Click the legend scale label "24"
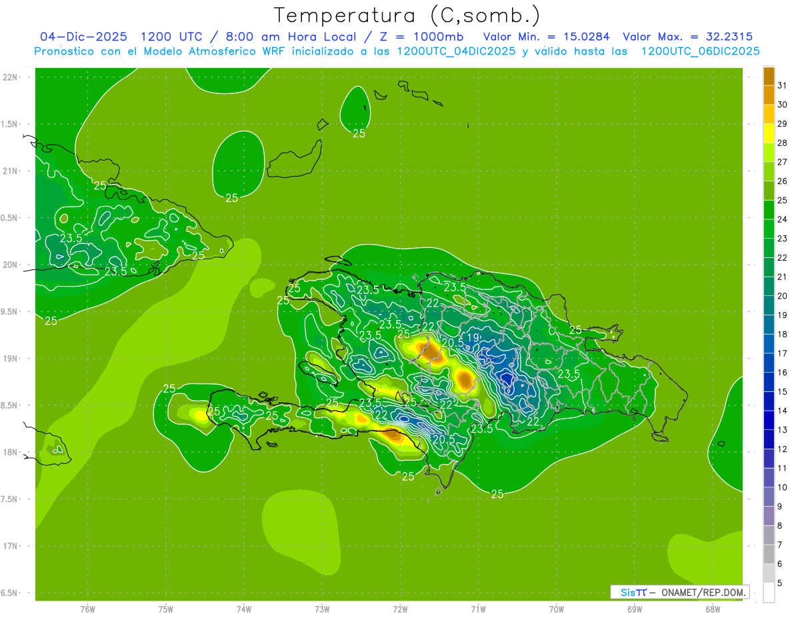Image resolution: width=800 pixels, height=618 pixels. coord(782,219)
